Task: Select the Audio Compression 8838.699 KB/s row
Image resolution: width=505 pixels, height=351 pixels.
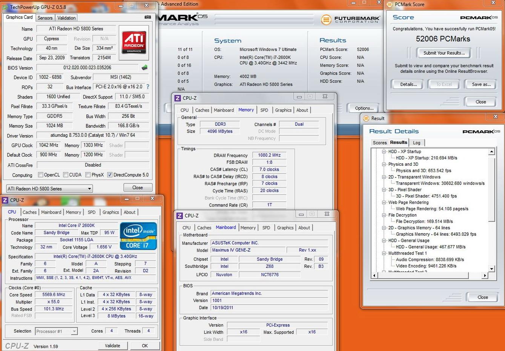Action: [x=430, y=259]
